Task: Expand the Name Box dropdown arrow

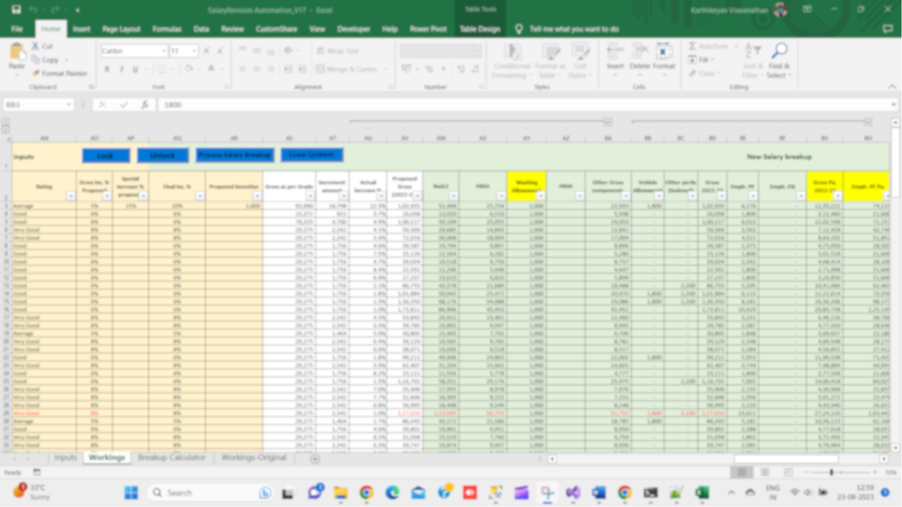Action: click(69, 105)
